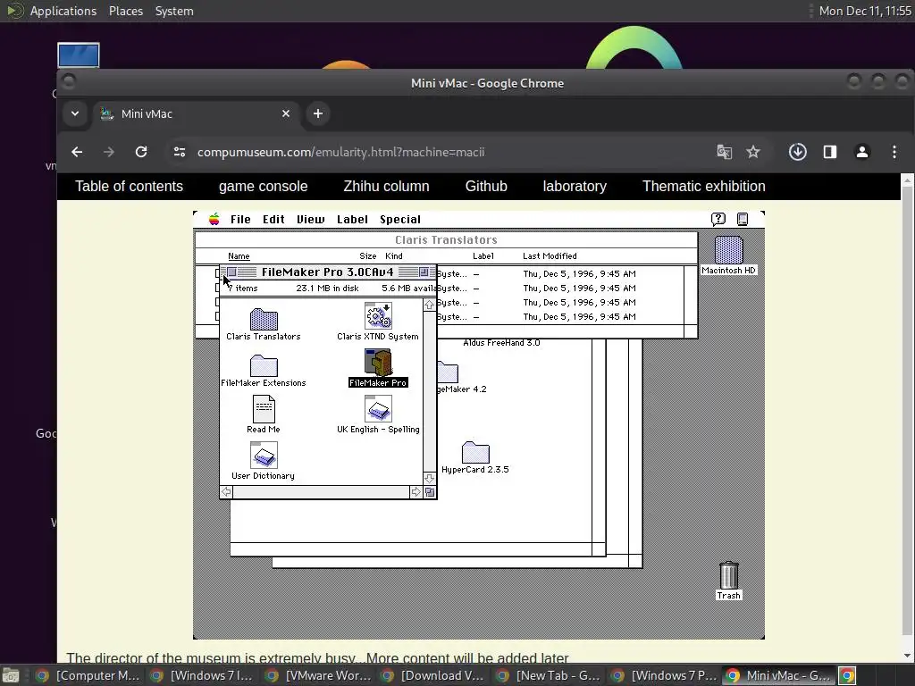This screenshot has width=915, height=686.
Task: Click scroll right arrow in FileMaker Pro window
Action: (416, 492)
